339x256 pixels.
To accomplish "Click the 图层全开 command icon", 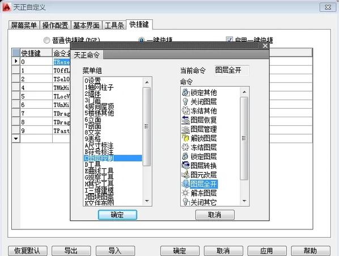I will pyautogui.click(x=185, y=184).
